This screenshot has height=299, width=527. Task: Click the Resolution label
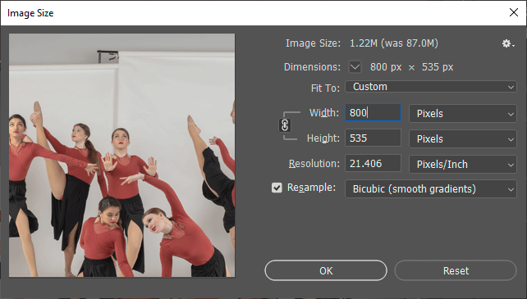point(314,164)
